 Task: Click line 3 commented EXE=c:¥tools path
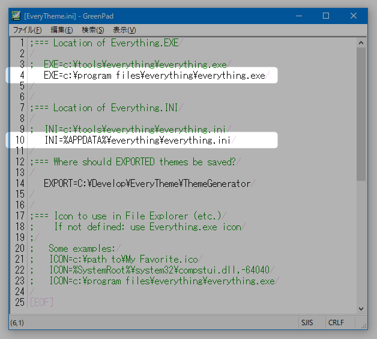pos(128,64)
